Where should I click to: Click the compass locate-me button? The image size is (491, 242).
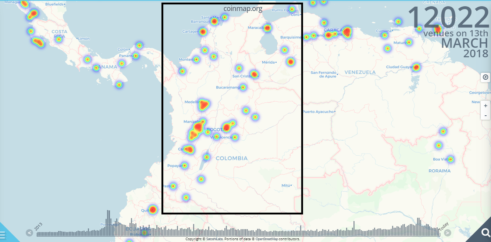485,77
